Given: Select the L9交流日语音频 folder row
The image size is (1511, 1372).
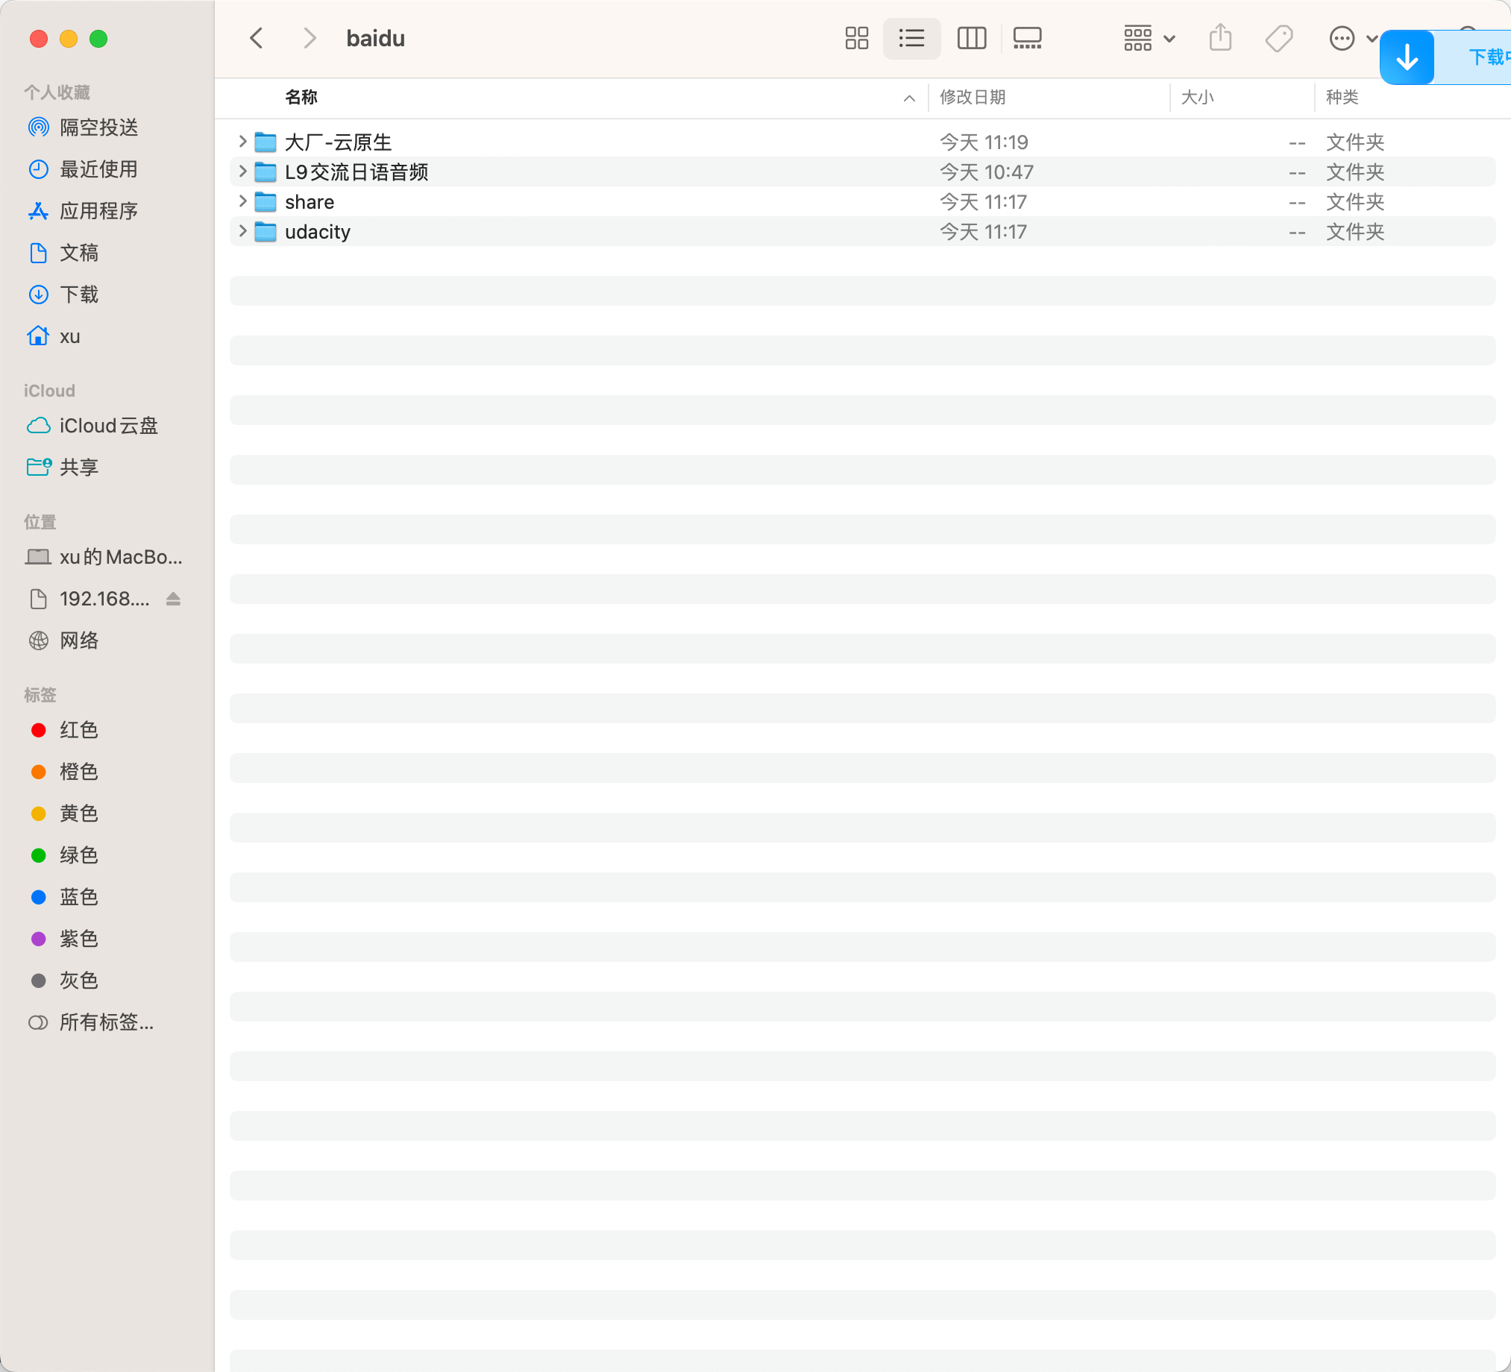Looking at the screenshot, I should pos(356,172).
